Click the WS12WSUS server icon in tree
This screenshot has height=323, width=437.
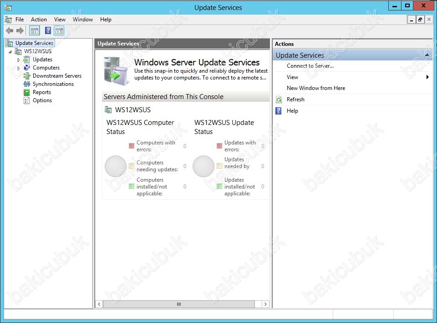click(18, 51)
